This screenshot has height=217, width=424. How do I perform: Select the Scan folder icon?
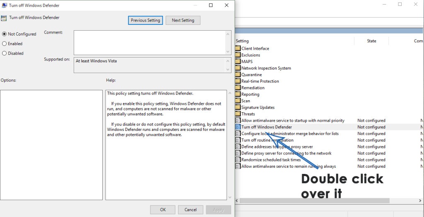238,101
